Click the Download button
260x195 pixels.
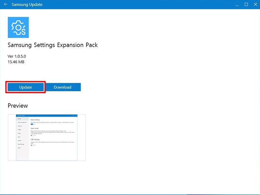pyautogui.click(x=62, y=87)
